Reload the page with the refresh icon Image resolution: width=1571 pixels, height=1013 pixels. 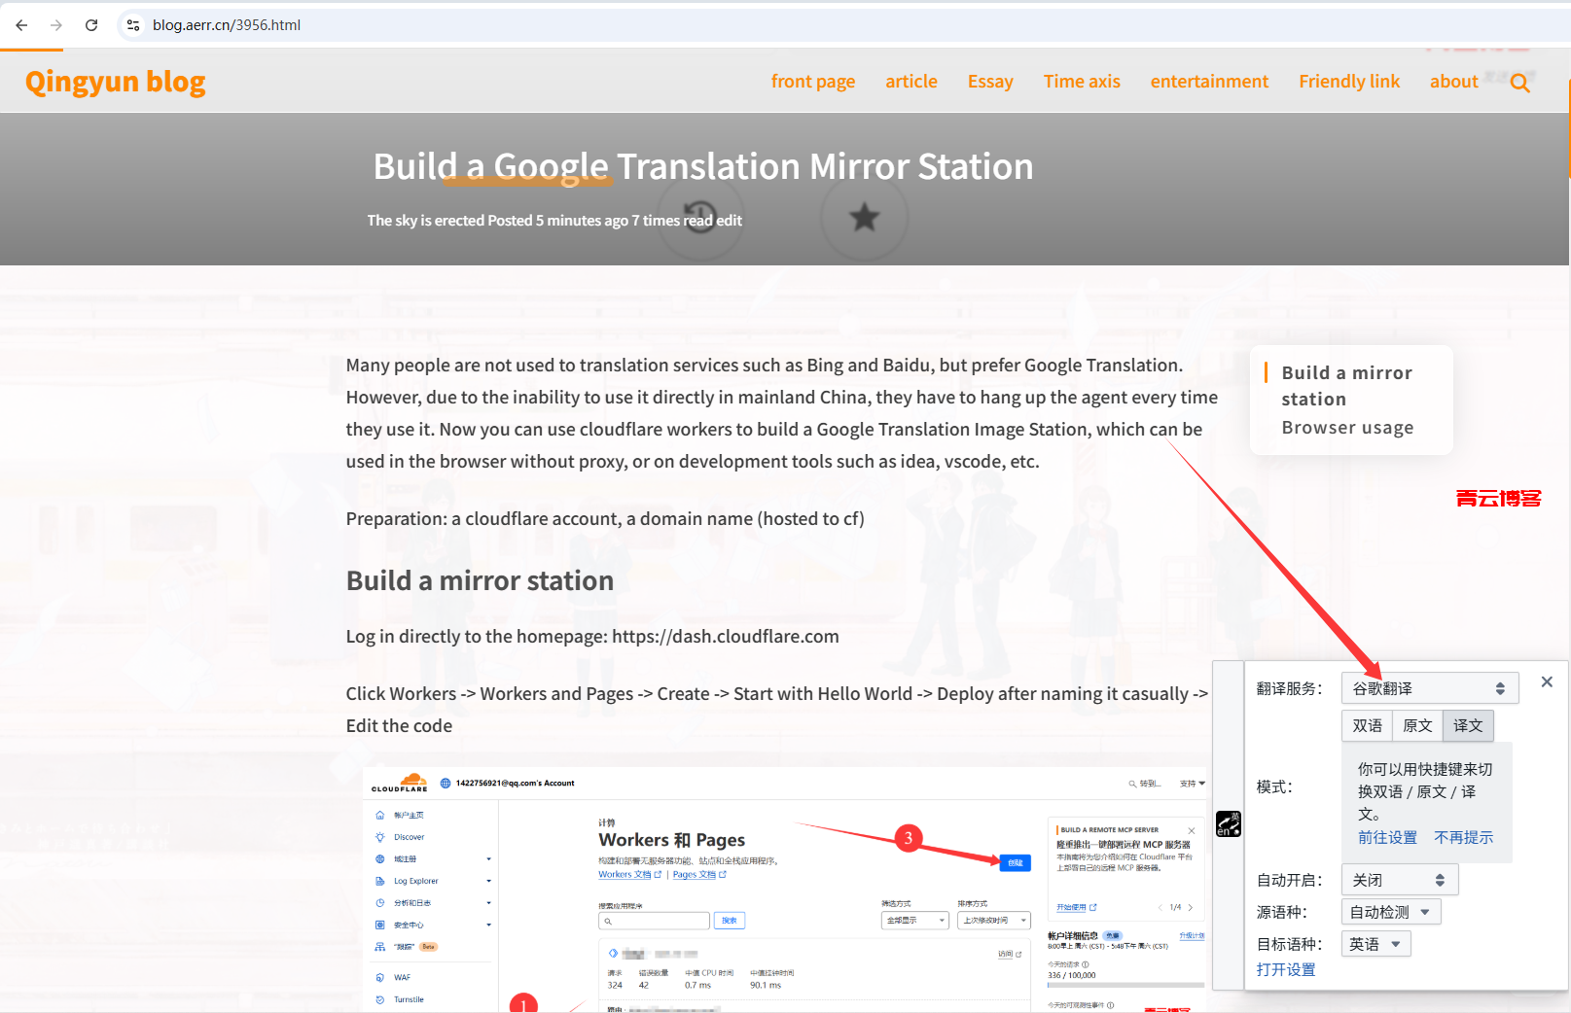click(x=91, y=25)
